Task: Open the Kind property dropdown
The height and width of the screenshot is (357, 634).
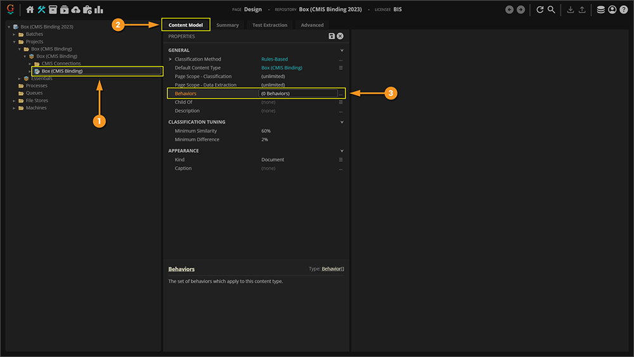Action: pos(340,160)
